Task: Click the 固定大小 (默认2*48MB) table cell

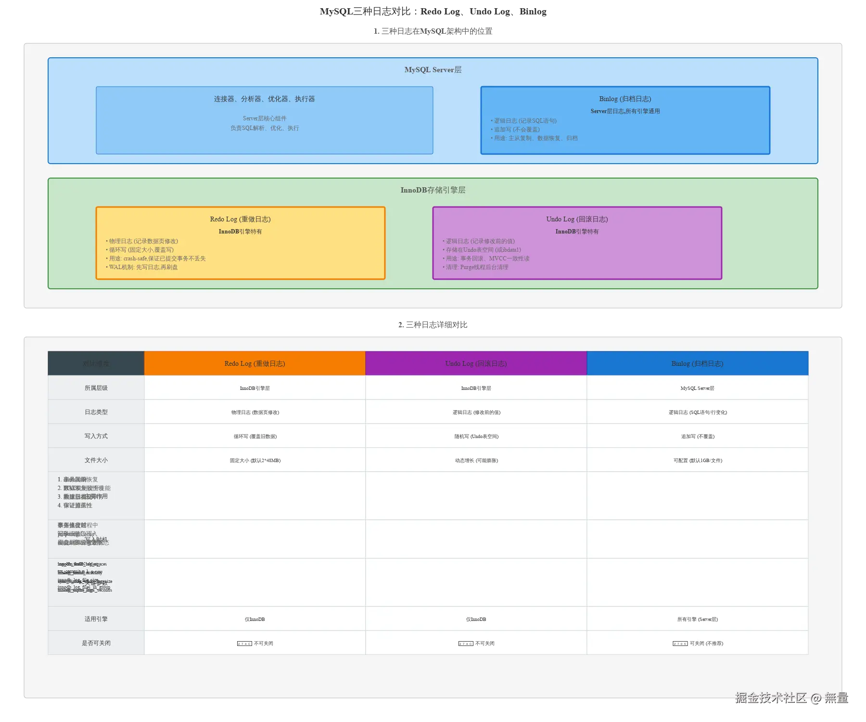Action: (x=255, y=460)
